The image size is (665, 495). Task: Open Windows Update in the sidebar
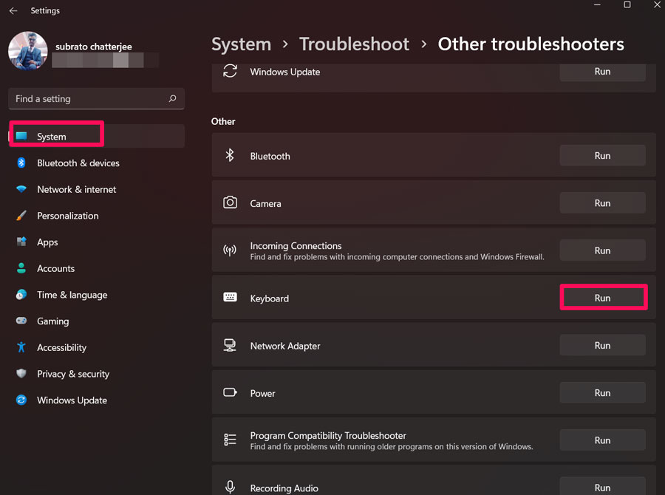tap(97, 400)
